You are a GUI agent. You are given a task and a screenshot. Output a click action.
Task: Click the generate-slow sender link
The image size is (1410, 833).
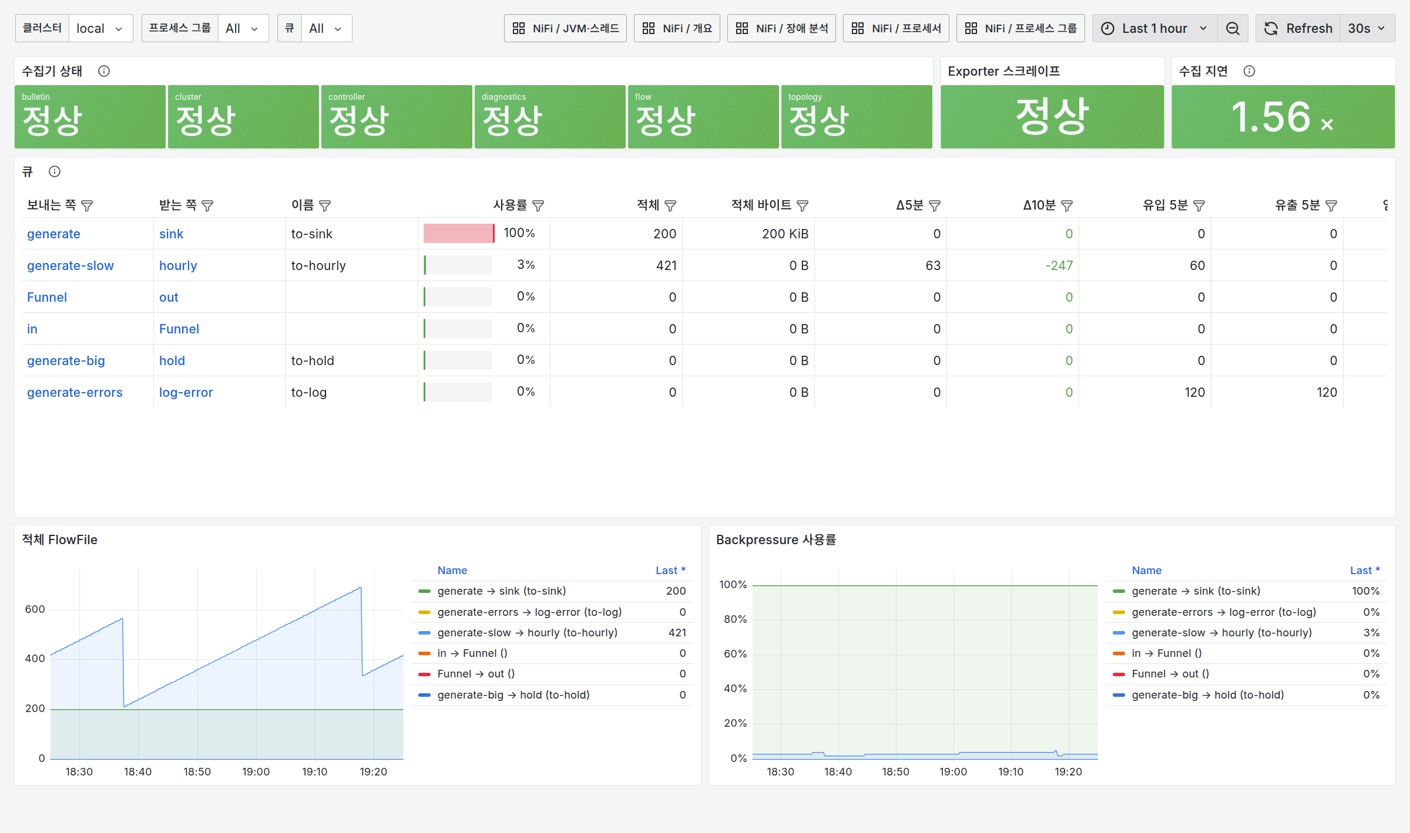point(70,265)
